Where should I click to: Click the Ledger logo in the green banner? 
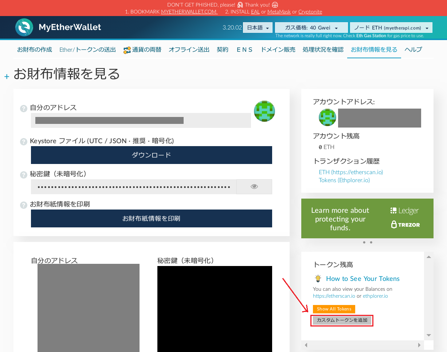click(x=404, y=211)
